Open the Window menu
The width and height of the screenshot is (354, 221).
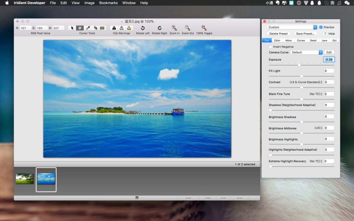click(129, 3)
